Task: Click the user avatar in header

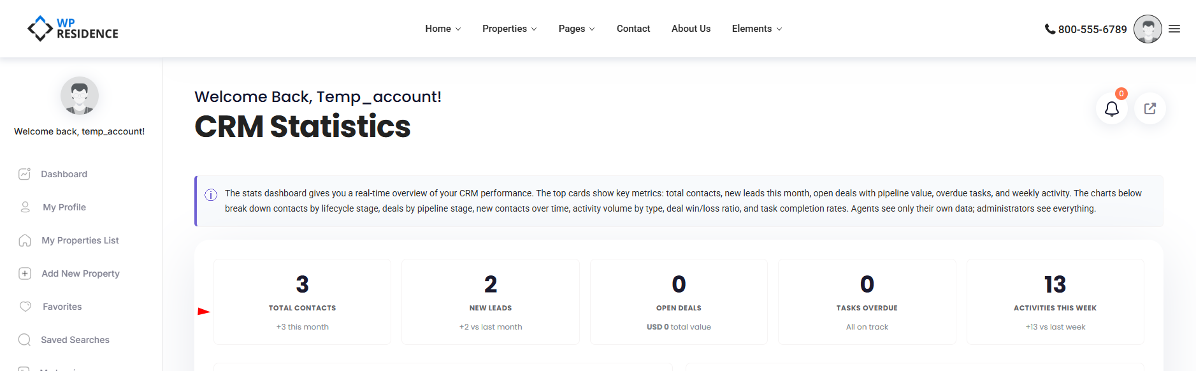Action: click(x=1147, y=29)
